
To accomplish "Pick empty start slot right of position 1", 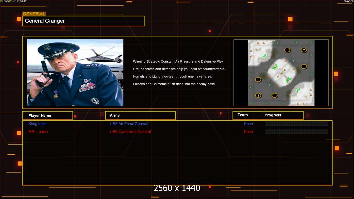I will coord(274,96).
